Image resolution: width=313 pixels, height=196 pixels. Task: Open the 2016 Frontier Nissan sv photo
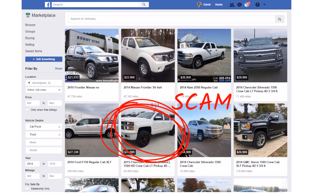pos(92,56)
